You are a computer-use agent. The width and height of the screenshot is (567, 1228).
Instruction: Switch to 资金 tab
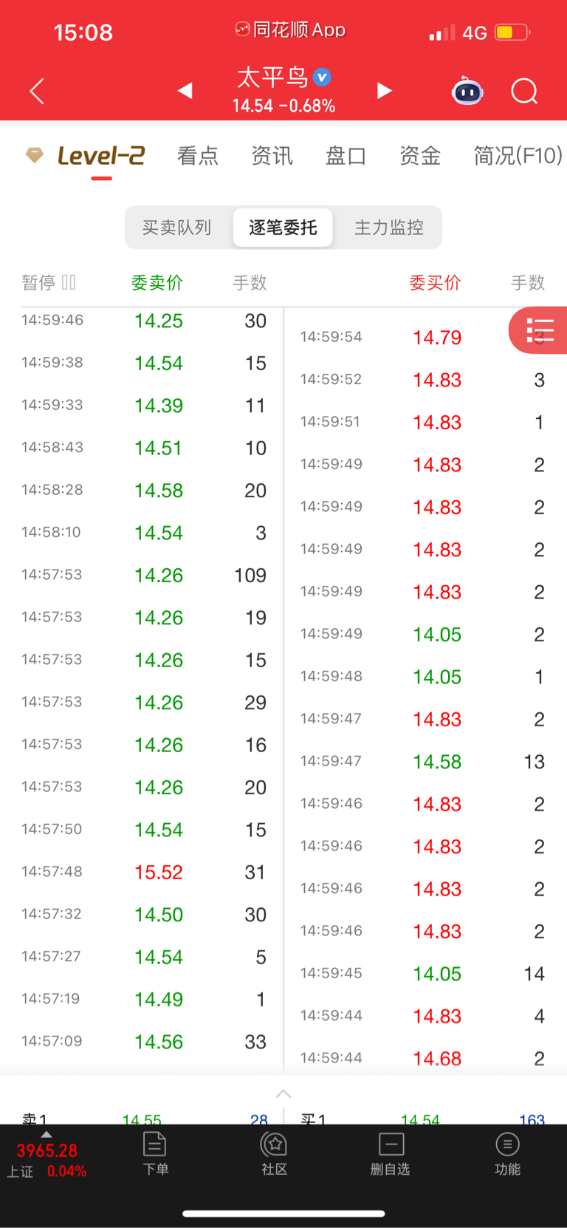[420, 156]
